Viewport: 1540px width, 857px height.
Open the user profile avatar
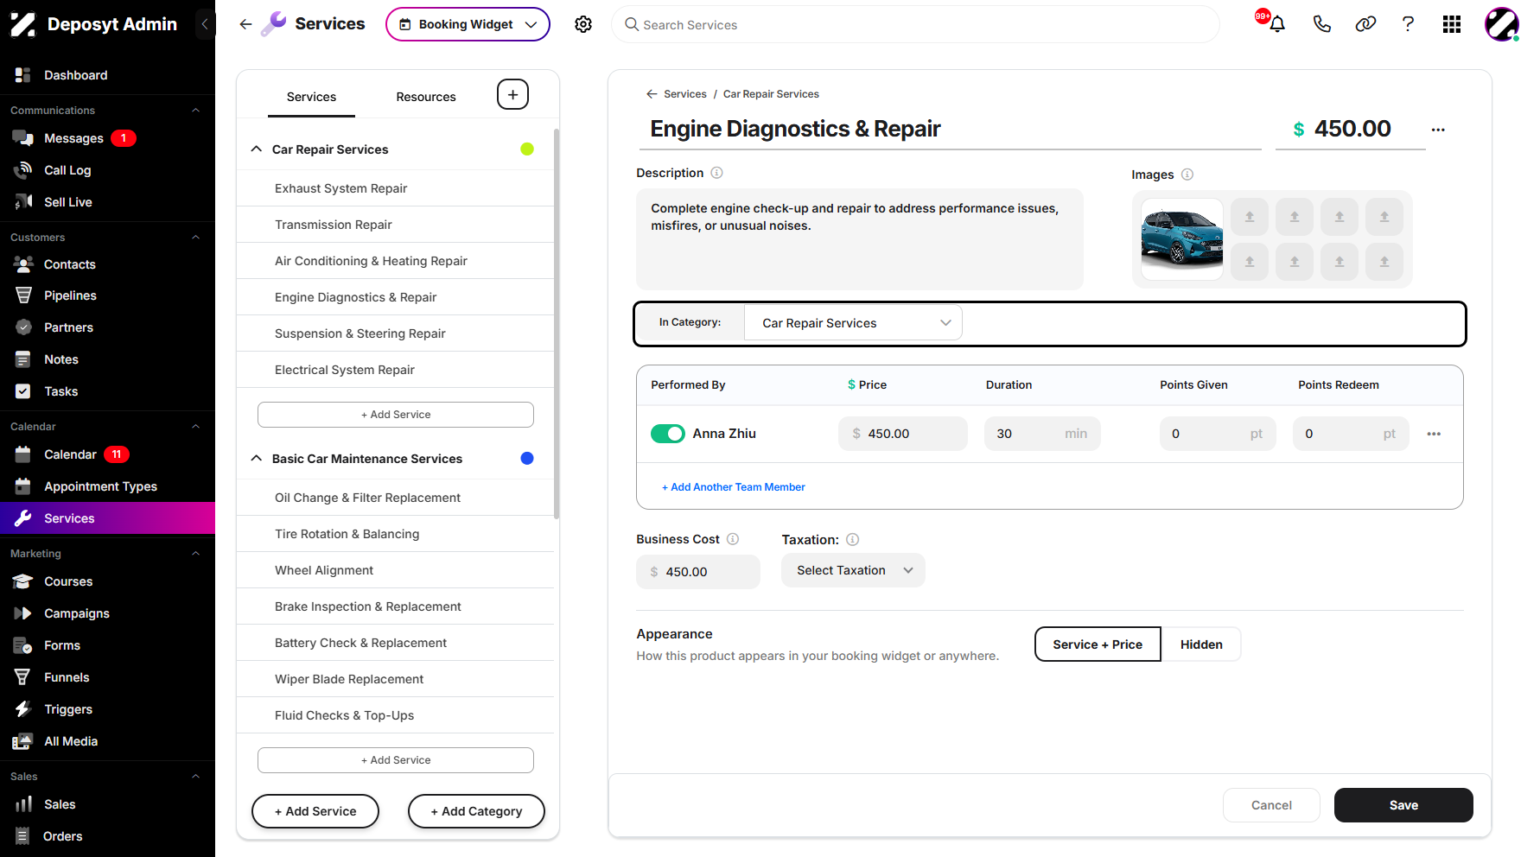[x=1502, y=24]
